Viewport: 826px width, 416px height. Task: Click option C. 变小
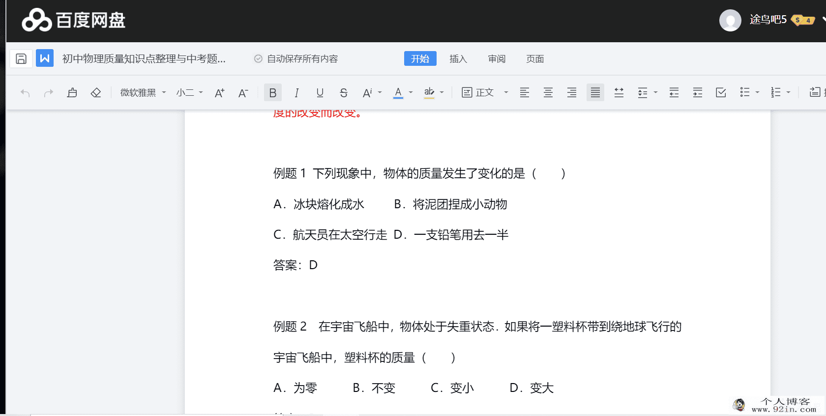(x=452, y=388)
